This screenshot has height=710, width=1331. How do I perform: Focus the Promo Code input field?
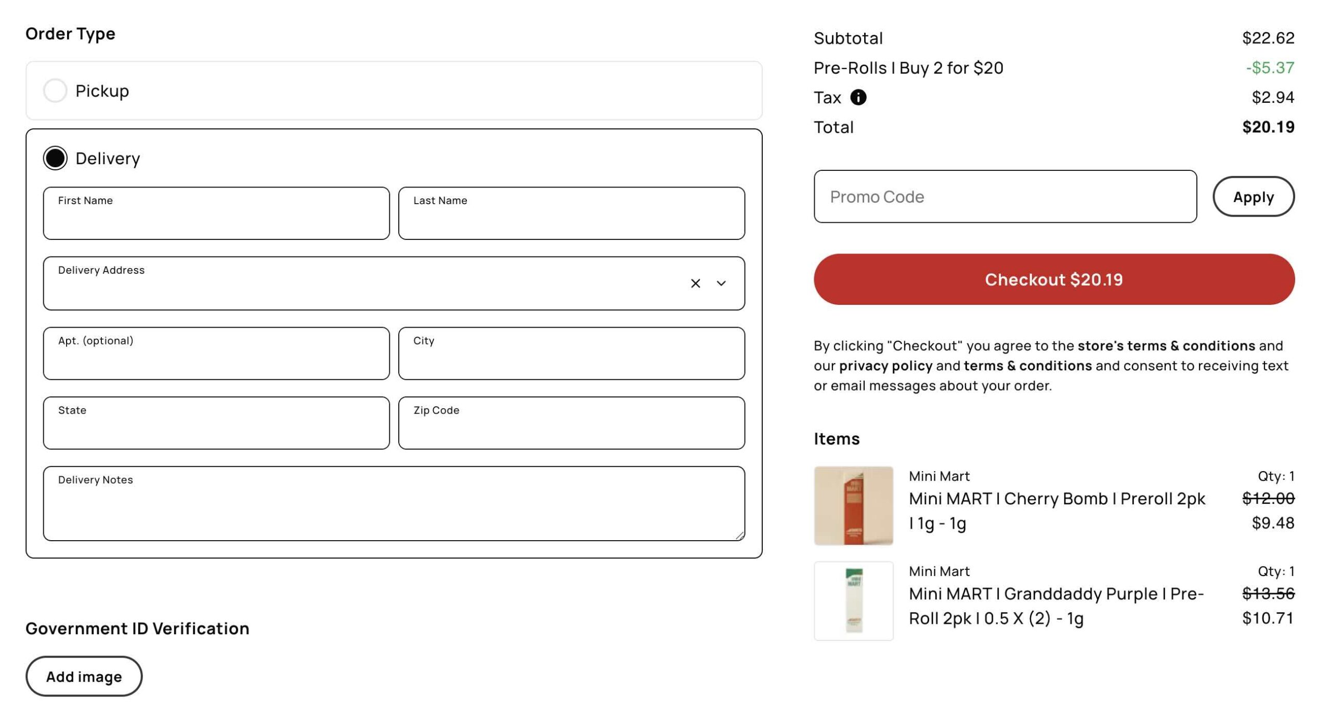[x=1005, y=196]
